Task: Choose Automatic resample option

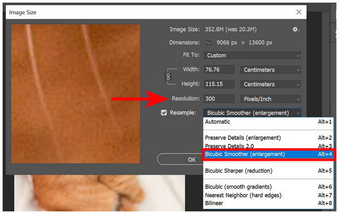Action: click(x=268, y=122)
